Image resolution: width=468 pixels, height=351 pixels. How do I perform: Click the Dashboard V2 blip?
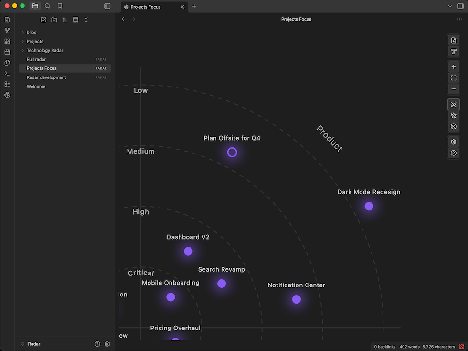click(x=188, y=251)
